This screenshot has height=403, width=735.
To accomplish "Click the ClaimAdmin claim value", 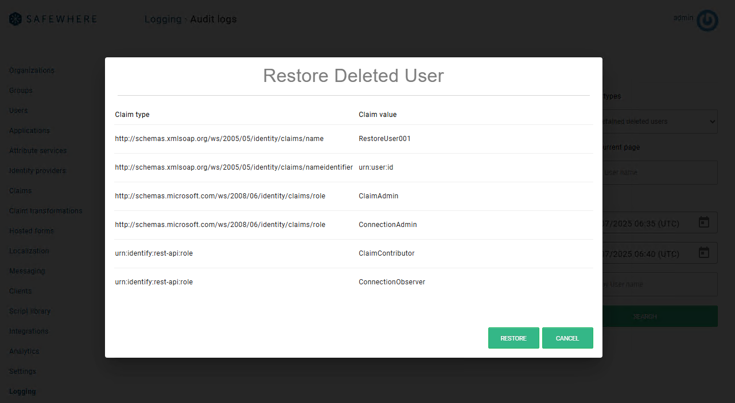I will tap(378, 196).
